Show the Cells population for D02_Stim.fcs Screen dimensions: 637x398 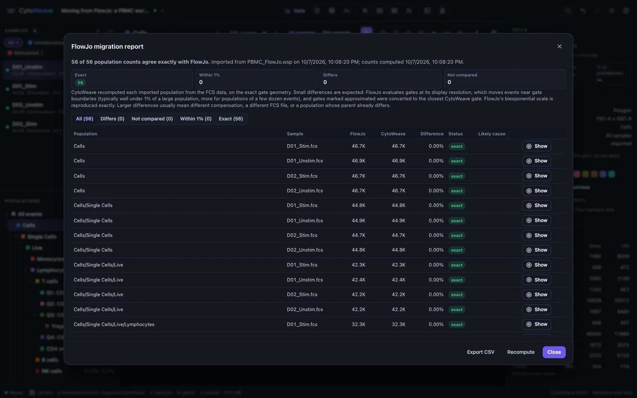pos(536,176)
